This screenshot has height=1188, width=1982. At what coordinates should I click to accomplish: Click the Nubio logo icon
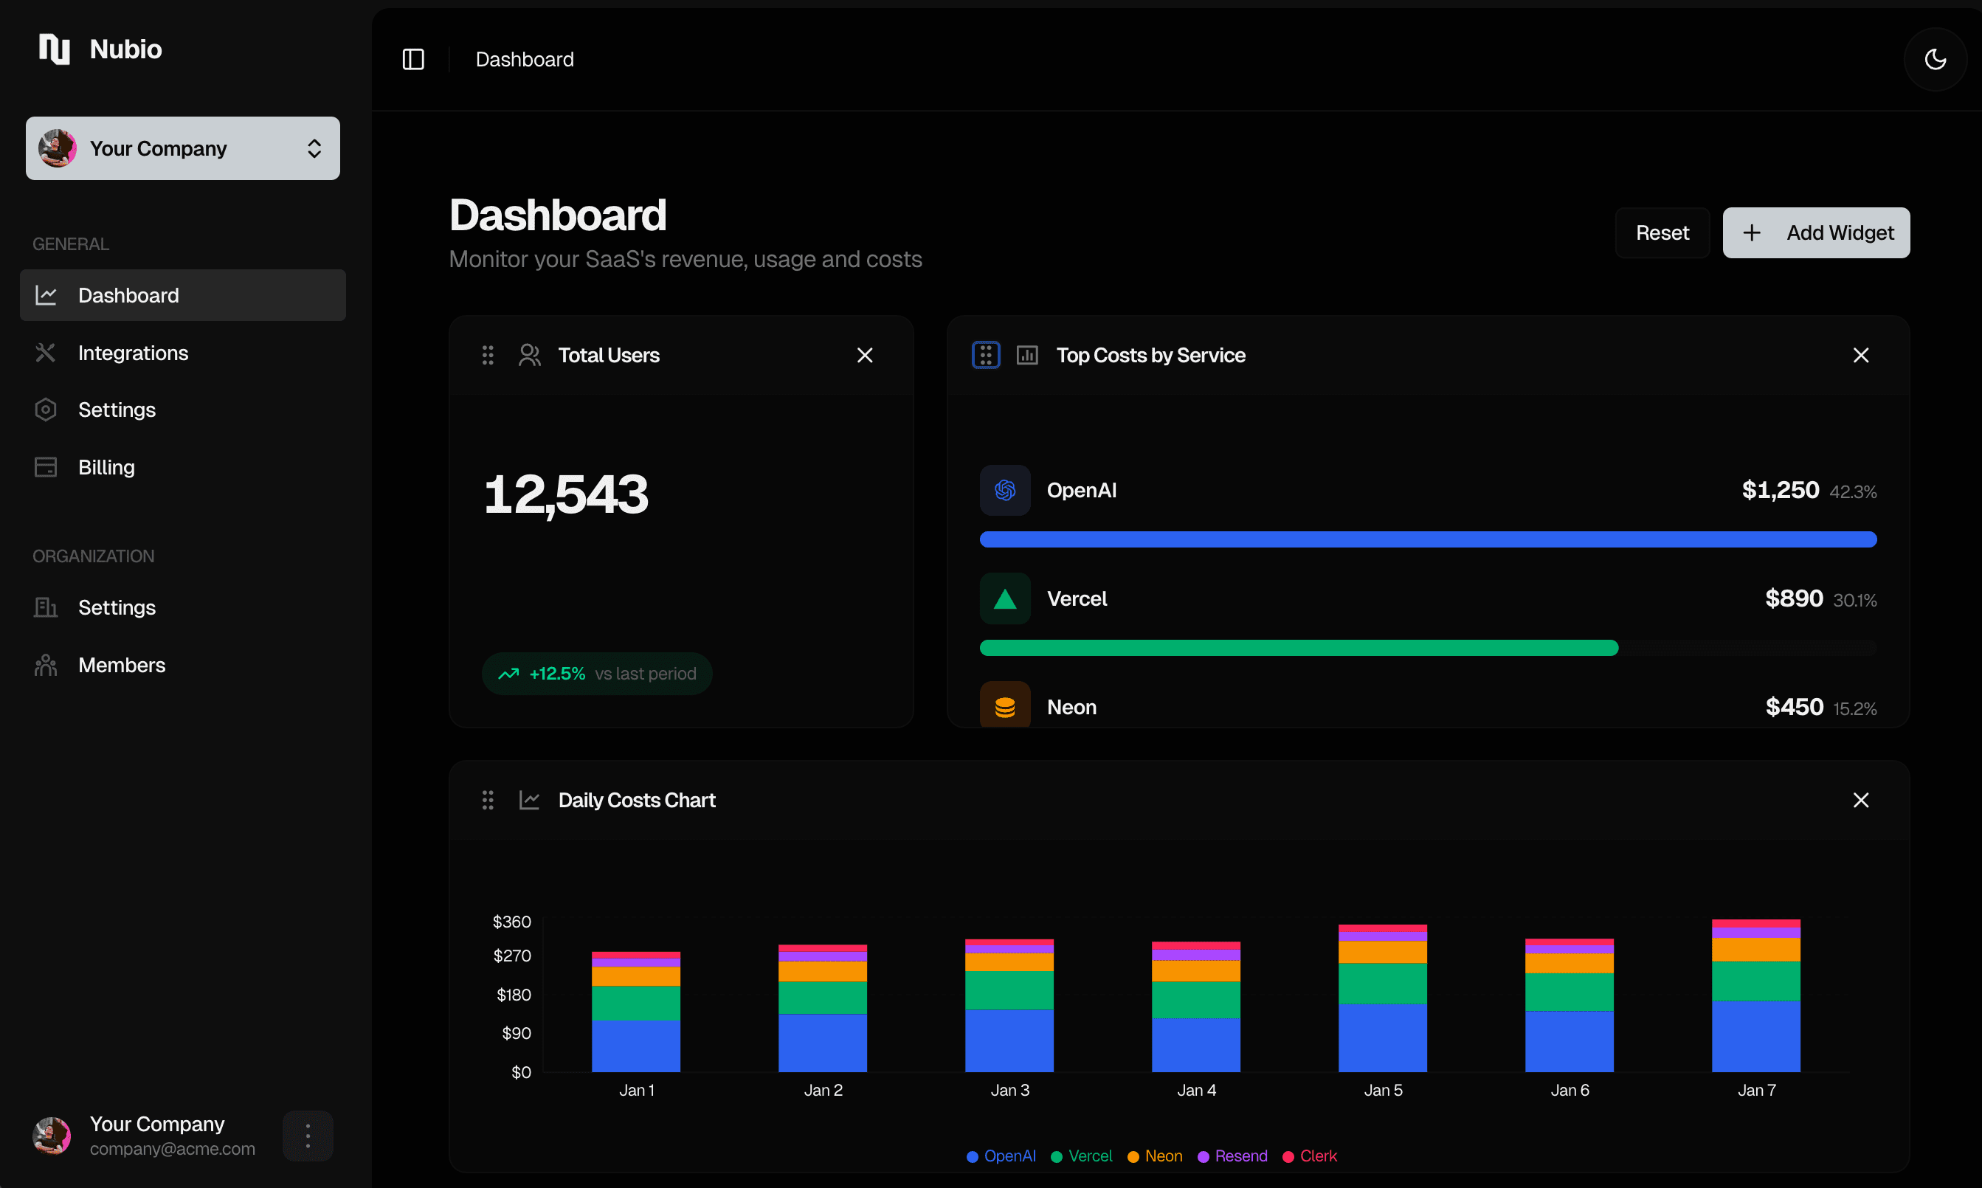point(54,49)
